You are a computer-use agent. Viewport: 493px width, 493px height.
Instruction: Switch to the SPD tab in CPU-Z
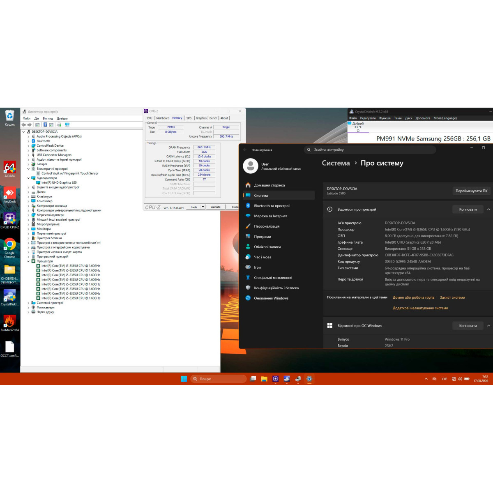[189, 118]
